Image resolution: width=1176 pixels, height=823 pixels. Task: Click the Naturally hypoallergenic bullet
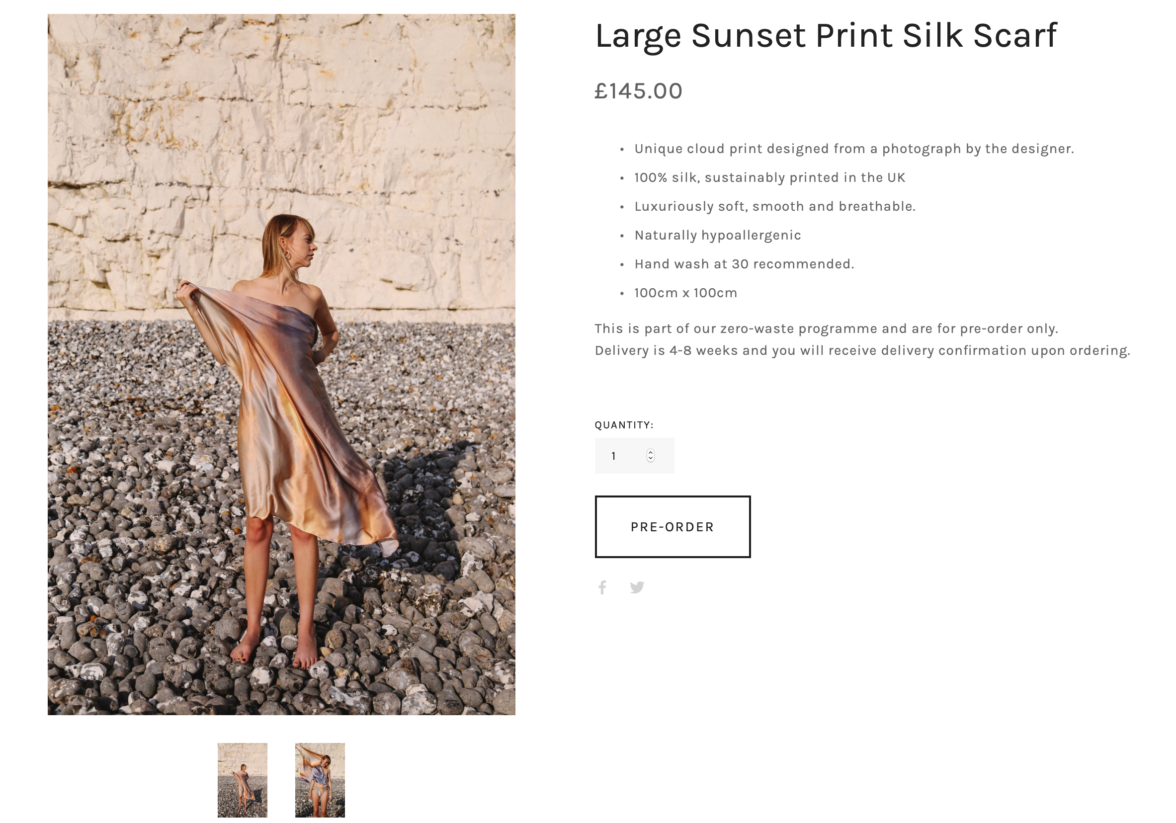click(718, 236)
